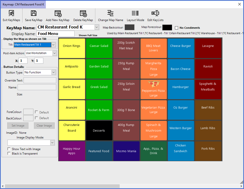Screen dimensions: 244x189
Task: Enable the No Condiments checkbox
Action: [177, 28]
